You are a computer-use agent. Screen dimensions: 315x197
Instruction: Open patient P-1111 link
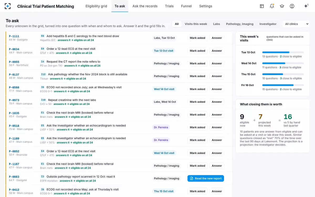click(x=14, y=36)
